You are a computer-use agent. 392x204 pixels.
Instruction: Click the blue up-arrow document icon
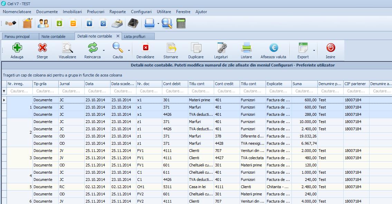pos(89,23)
